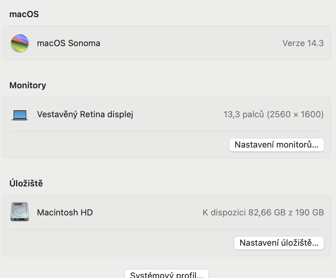Click the Monitory section heading
Image resolution: width=336 pixels, height=278 pixels.
pos(28,85)
